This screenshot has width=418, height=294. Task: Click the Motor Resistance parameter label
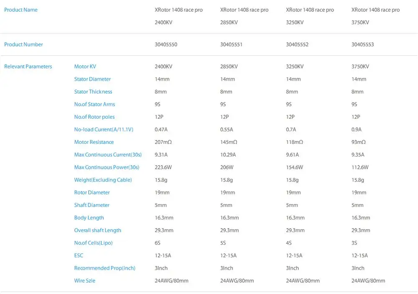pyautogui.click(x=94, y=142)
